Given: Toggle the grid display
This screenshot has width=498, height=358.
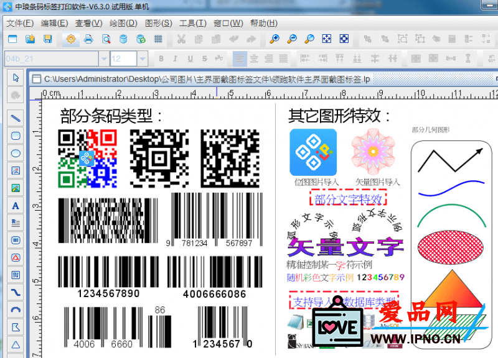Looking at the screenshot, I should [158, 39].
